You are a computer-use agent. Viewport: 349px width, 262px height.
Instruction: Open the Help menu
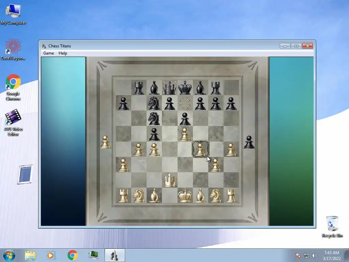tap(63, 53)
